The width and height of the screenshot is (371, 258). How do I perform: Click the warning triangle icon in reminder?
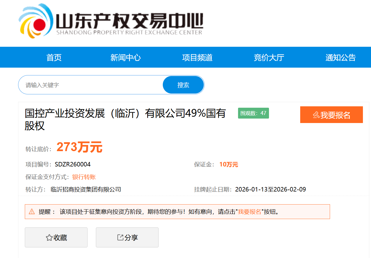pos(32,212)
